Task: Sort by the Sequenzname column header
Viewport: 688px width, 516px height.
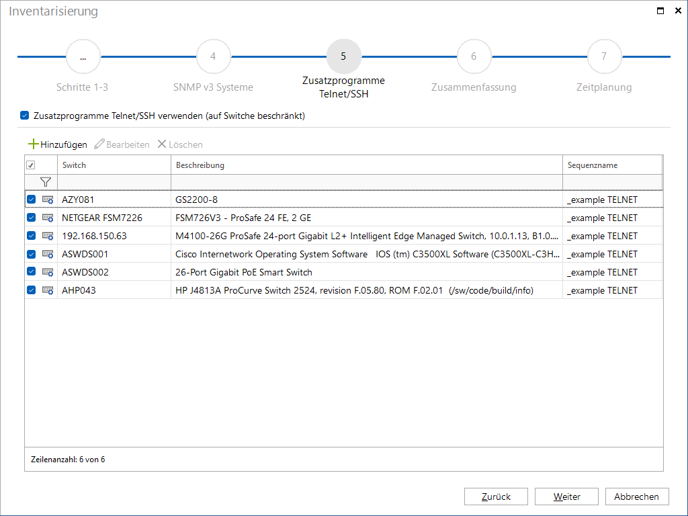Action: pyautogui.click(x=613, y=165)
